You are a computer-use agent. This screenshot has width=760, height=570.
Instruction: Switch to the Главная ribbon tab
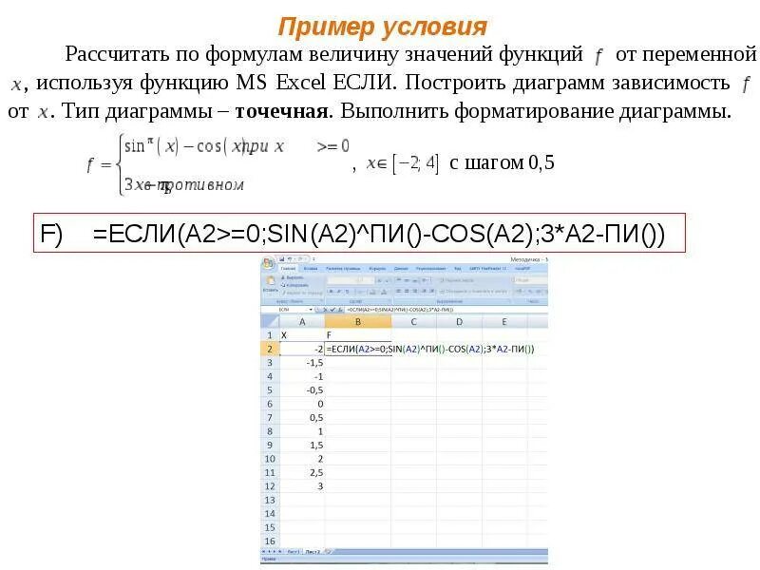pyautogui.click(x=288, y=269)
